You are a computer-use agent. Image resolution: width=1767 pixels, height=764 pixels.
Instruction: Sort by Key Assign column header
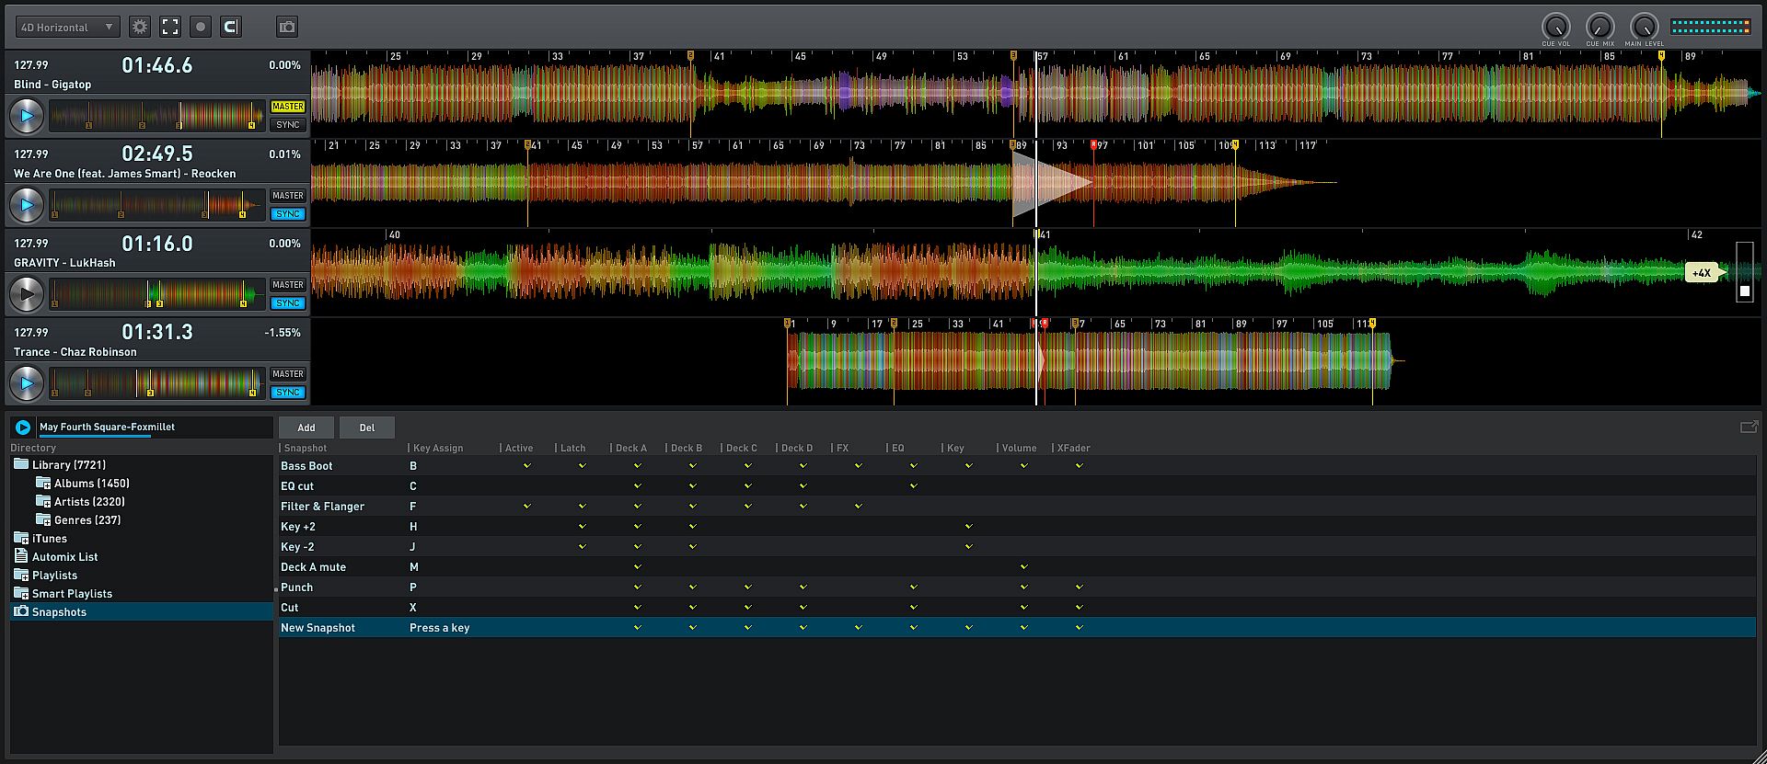(x=438, y=448)
